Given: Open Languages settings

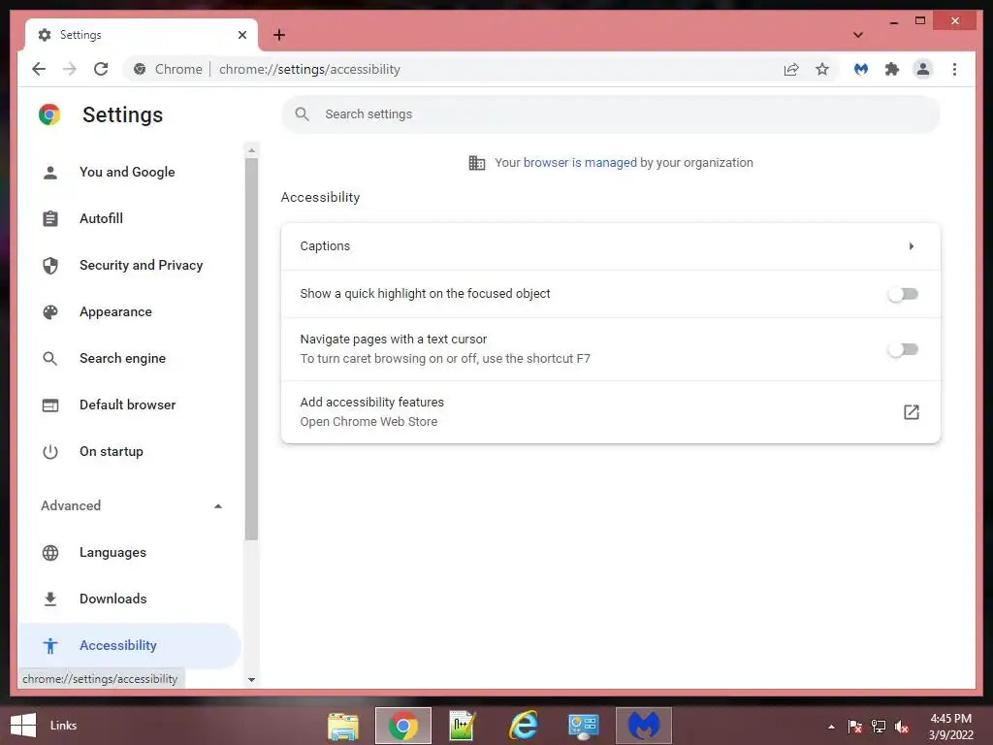Looking at the screenshot, I should (131, 552).
